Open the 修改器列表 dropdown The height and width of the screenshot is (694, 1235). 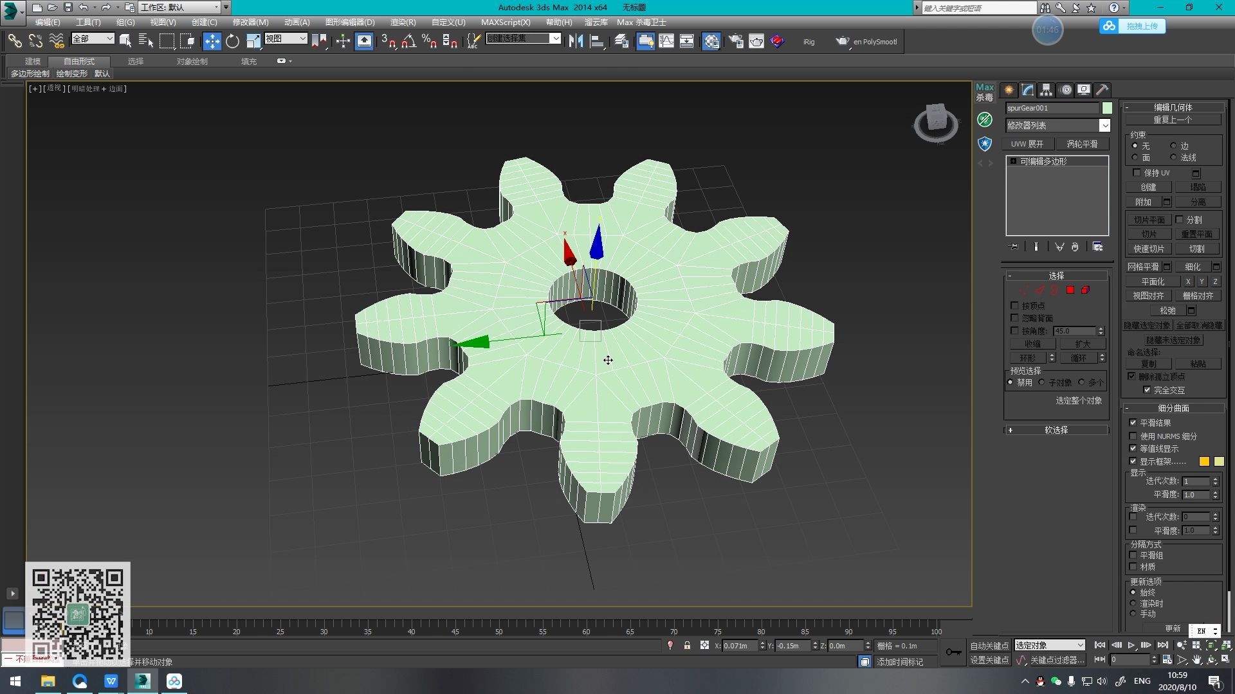pos(1104,125)
